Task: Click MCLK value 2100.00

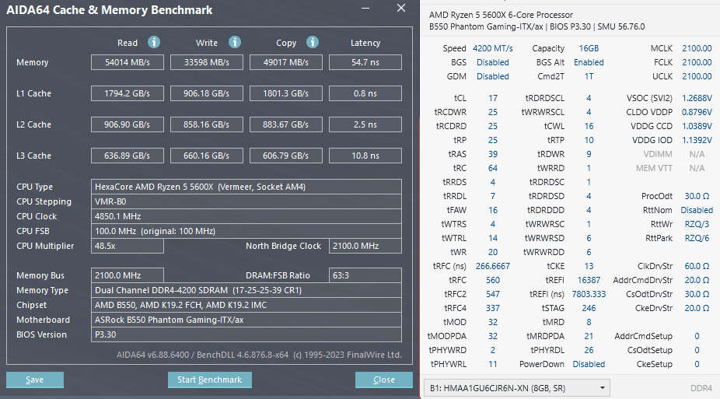Action: pos(697,48)
